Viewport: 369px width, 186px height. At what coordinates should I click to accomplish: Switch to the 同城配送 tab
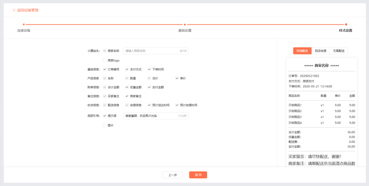302,51
